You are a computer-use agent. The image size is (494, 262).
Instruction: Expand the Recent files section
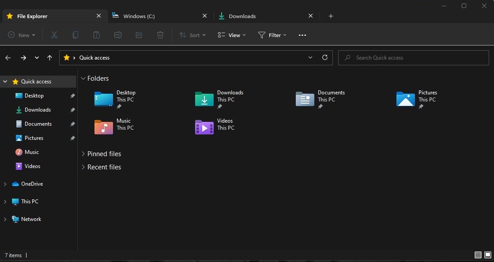pyautogui.click(x=83, y=167)
